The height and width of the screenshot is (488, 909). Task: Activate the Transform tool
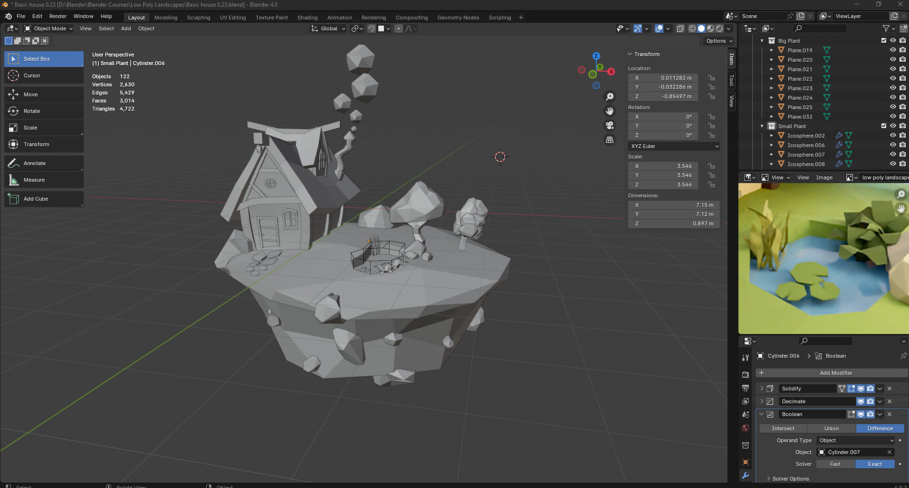pyautogui.click(x=44, y=144)
